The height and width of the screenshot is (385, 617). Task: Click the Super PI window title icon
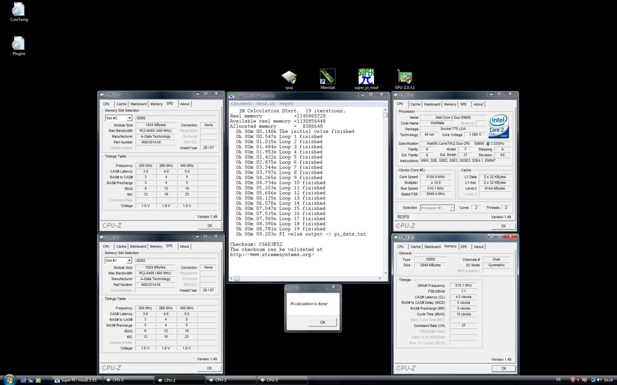(231, 95)
